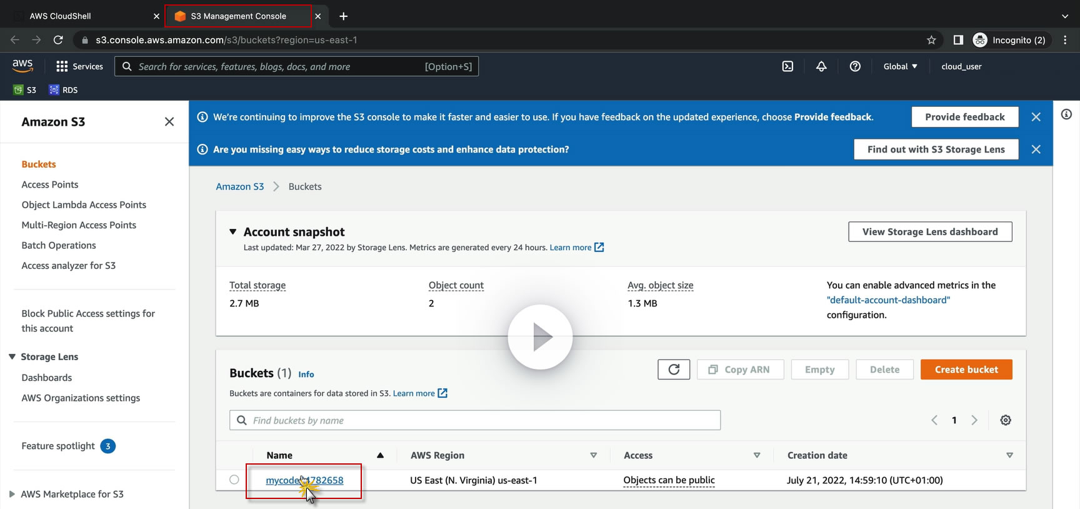Go back in browser history

tap(15, 40)
